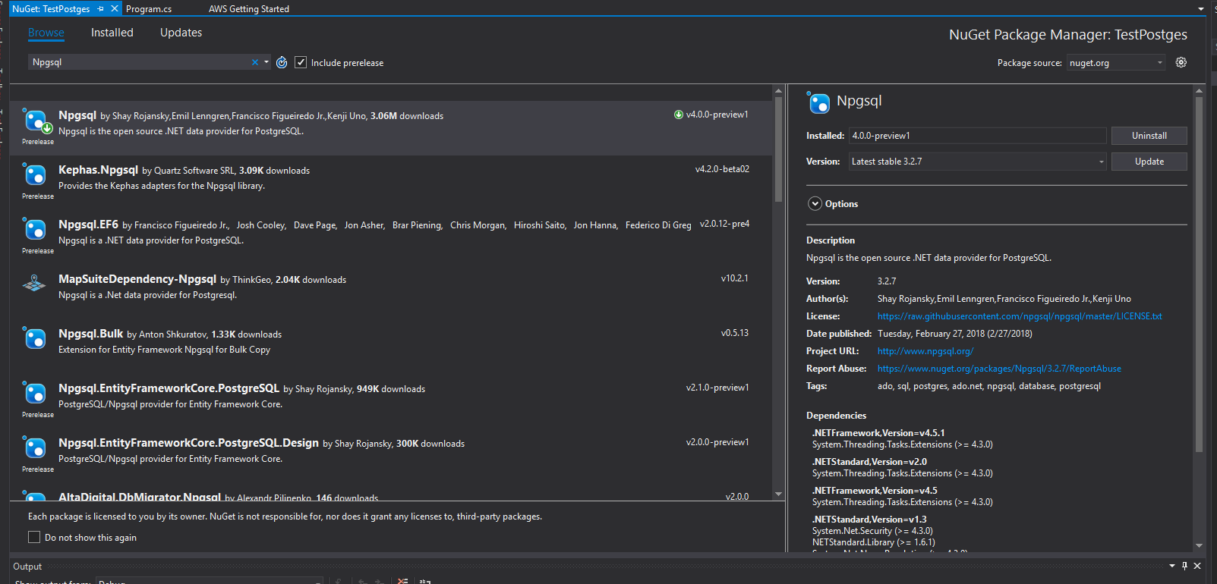Open the npgsql.org project URL link
Image resolution: width=1217 pixels, height=584 pixels.
[x=925, y=351]
